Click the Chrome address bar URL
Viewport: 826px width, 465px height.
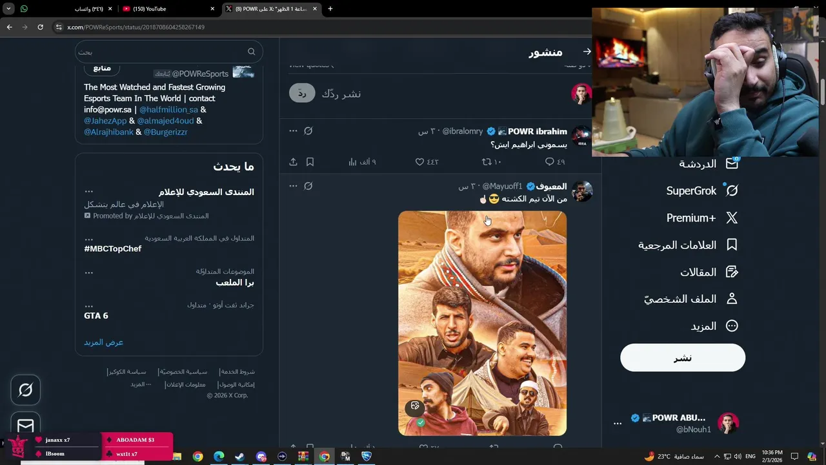point(136,27)
